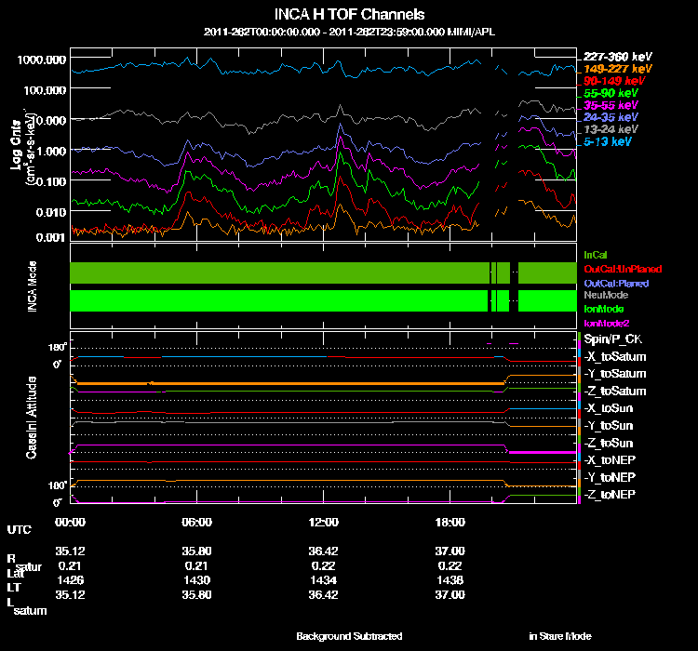
Task: Click the red 90-149 keV legend entry
Action: [612, 81]
